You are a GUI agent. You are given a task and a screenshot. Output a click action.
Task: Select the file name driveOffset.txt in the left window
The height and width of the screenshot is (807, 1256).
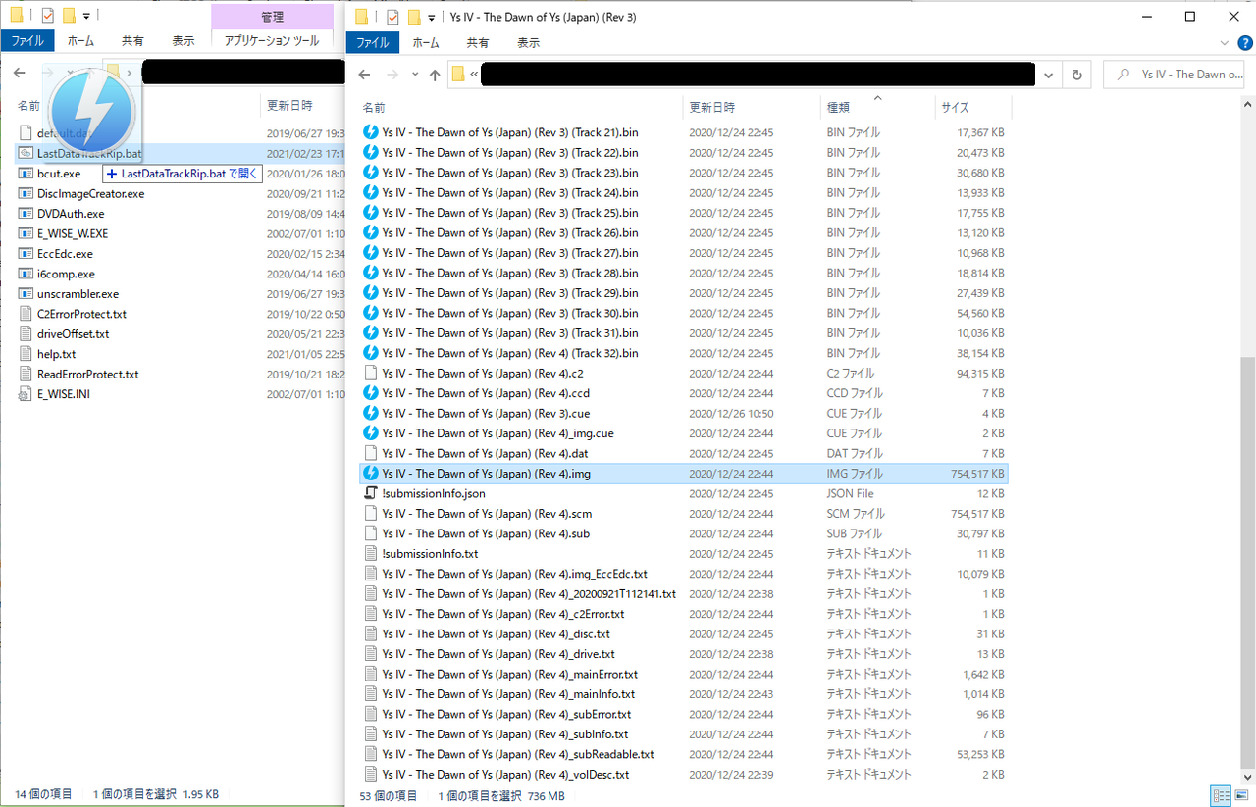[x=73, y=334]
